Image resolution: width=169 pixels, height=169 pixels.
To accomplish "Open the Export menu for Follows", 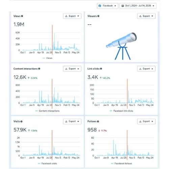I will [146, 121].
